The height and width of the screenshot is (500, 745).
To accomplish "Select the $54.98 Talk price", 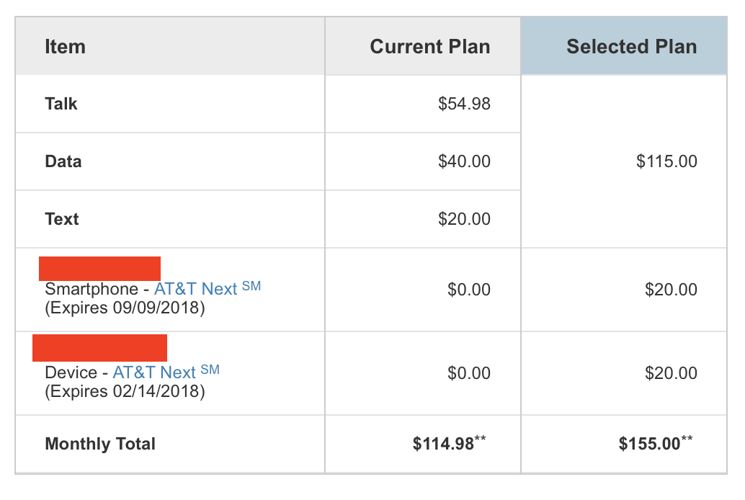I will point(464,104).
